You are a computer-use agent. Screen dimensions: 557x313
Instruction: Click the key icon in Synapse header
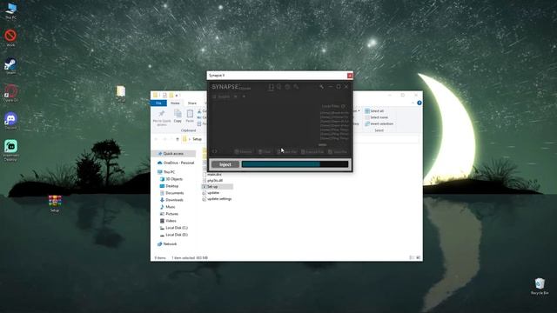[x=296, y=87]
